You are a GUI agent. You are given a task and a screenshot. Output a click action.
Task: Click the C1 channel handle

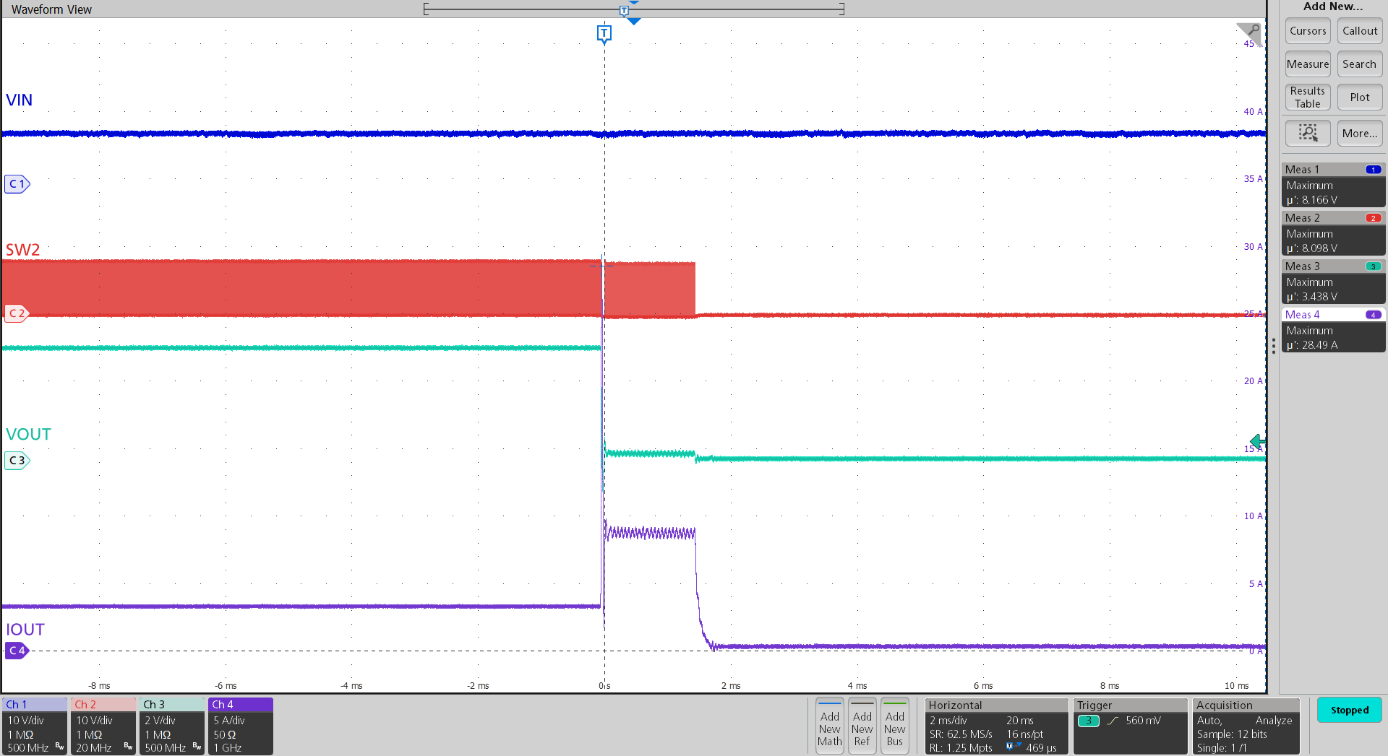[x=17, y=184]
